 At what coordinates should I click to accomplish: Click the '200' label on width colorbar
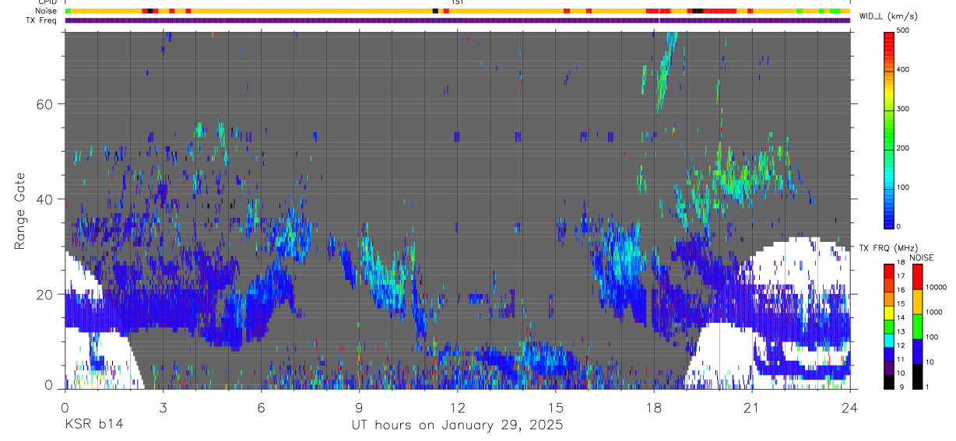pos(904,148)
